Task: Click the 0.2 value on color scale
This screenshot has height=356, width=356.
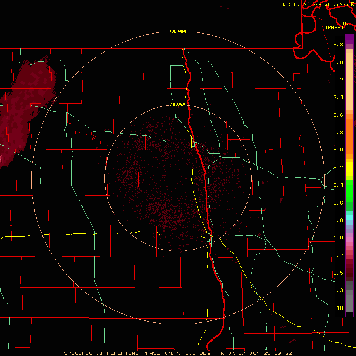Action: (x=338, y=256)
